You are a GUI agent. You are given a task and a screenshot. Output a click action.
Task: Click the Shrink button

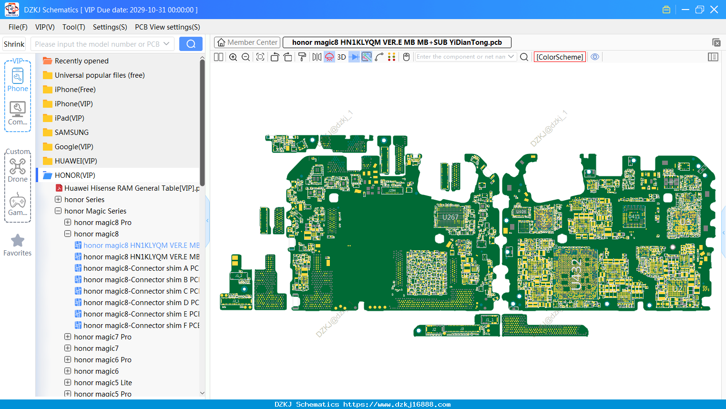pos(14,44)
